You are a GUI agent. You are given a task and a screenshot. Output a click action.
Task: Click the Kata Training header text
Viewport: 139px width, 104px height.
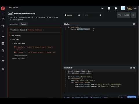point(14,7)
